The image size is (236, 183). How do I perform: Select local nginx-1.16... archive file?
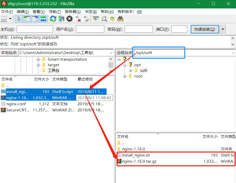(53, 98)
